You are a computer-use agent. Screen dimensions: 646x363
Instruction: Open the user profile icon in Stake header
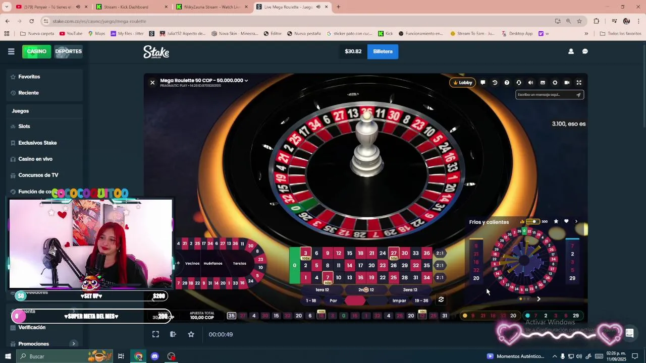571,51
